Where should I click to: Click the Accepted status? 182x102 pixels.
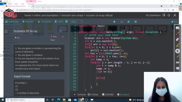pyautogui.click(x=123, y=94)
